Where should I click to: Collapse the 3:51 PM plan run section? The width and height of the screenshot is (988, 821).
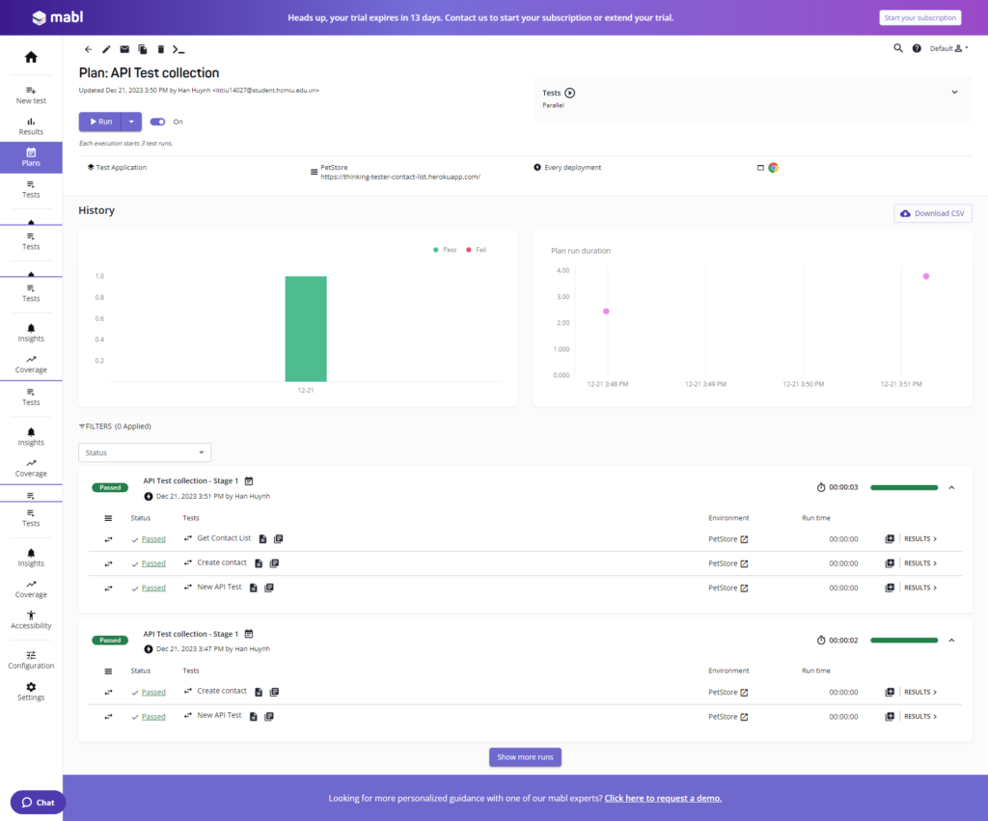point(951,487)
